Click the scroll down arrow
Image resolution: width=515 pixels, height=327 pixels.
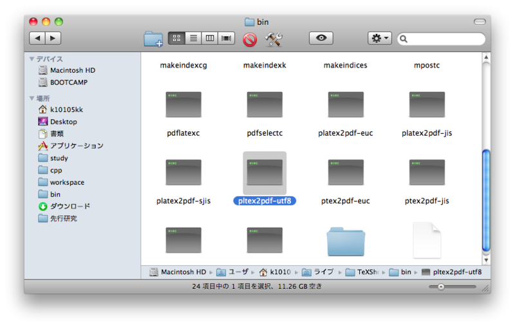(486, 260)
